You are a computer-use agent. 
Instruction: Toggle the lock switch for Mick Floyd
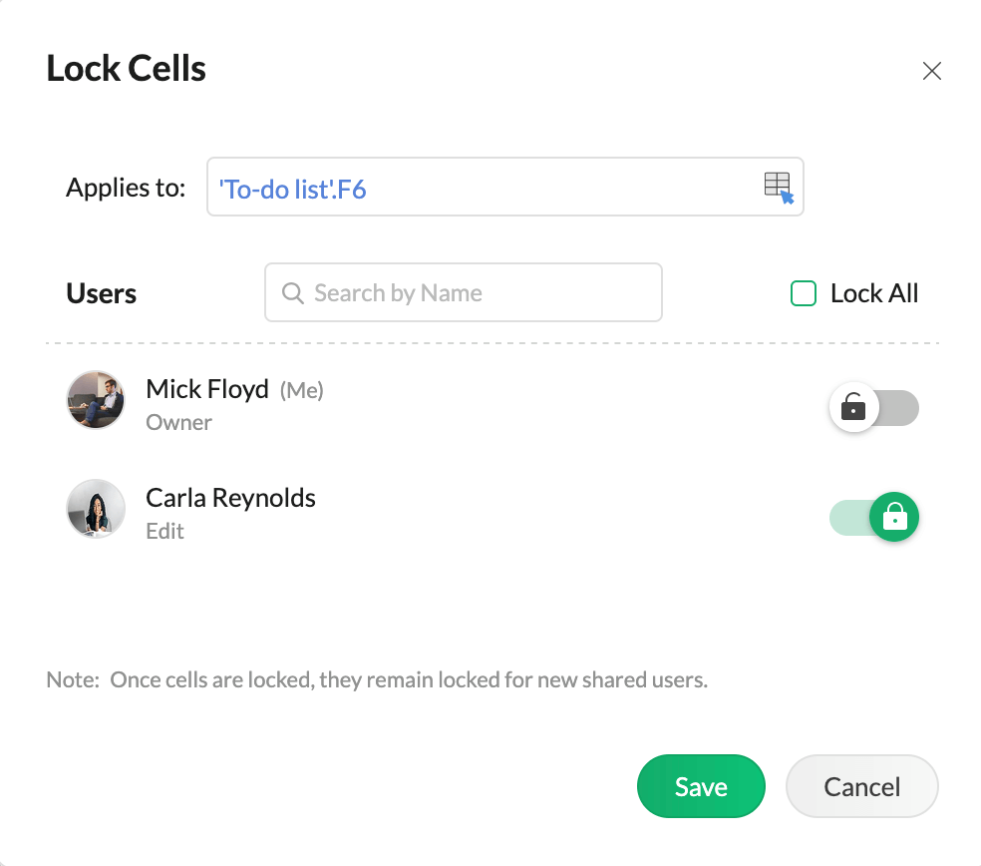coord(874,408)
